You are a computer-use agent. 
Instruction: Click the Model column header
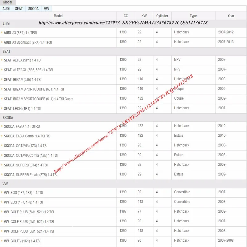tap(58, 16)
